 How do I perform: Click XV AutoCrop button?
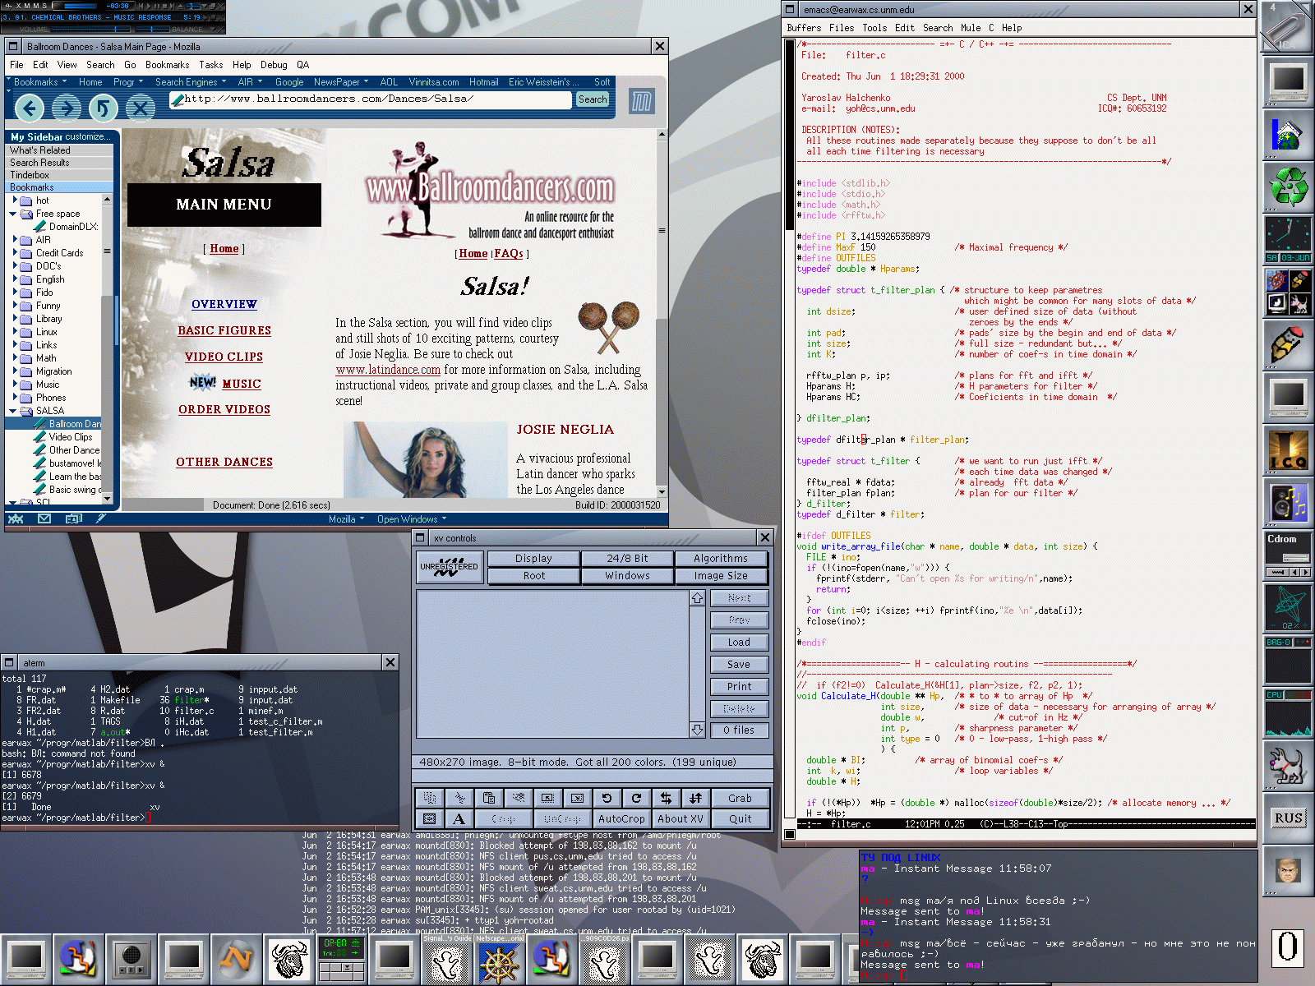pos(621,818)
